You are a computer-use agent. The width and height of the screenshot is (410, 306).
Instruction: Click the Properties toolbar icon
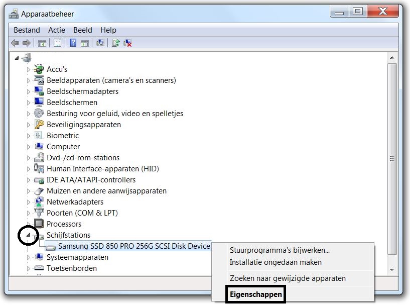(58, 43)
